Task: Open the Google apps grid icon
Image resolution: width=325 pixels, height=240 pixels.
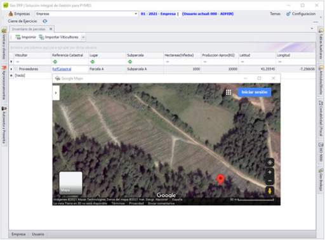Action: click(229, 92)
